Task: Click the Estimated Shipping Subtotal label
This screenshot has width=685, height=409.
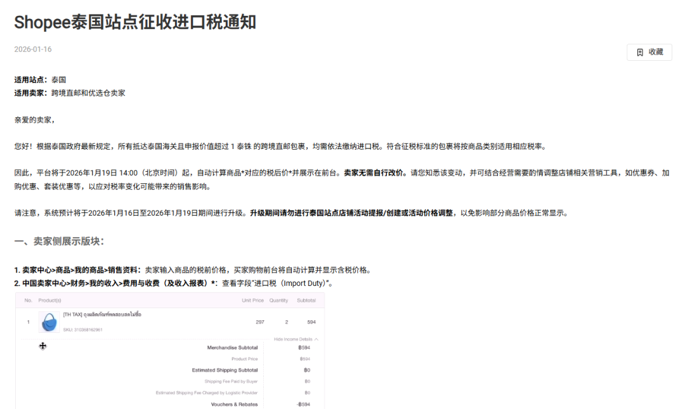Action: click(225, 370)
